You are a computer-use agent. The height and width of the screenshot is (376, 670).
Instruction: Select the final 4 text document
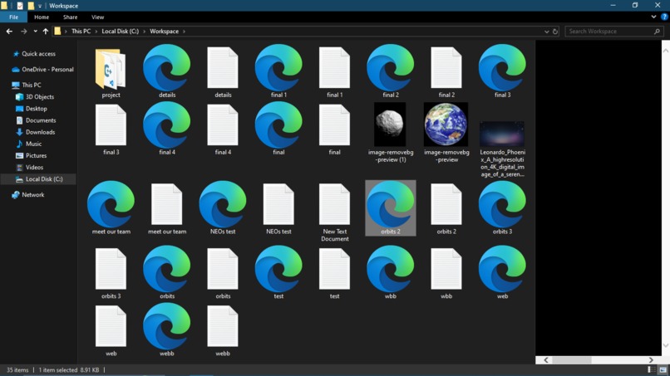click(223, 125)
